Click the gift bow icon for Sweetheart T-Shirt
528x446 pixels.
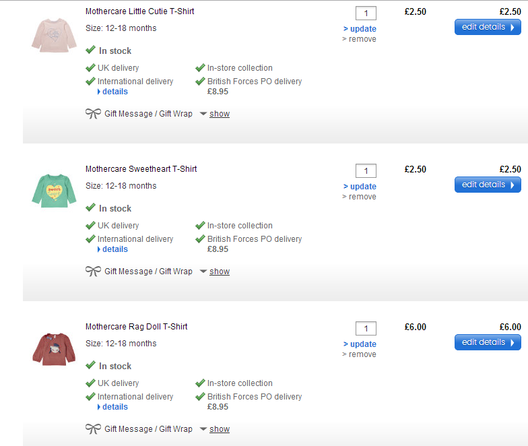coord(93,271)
